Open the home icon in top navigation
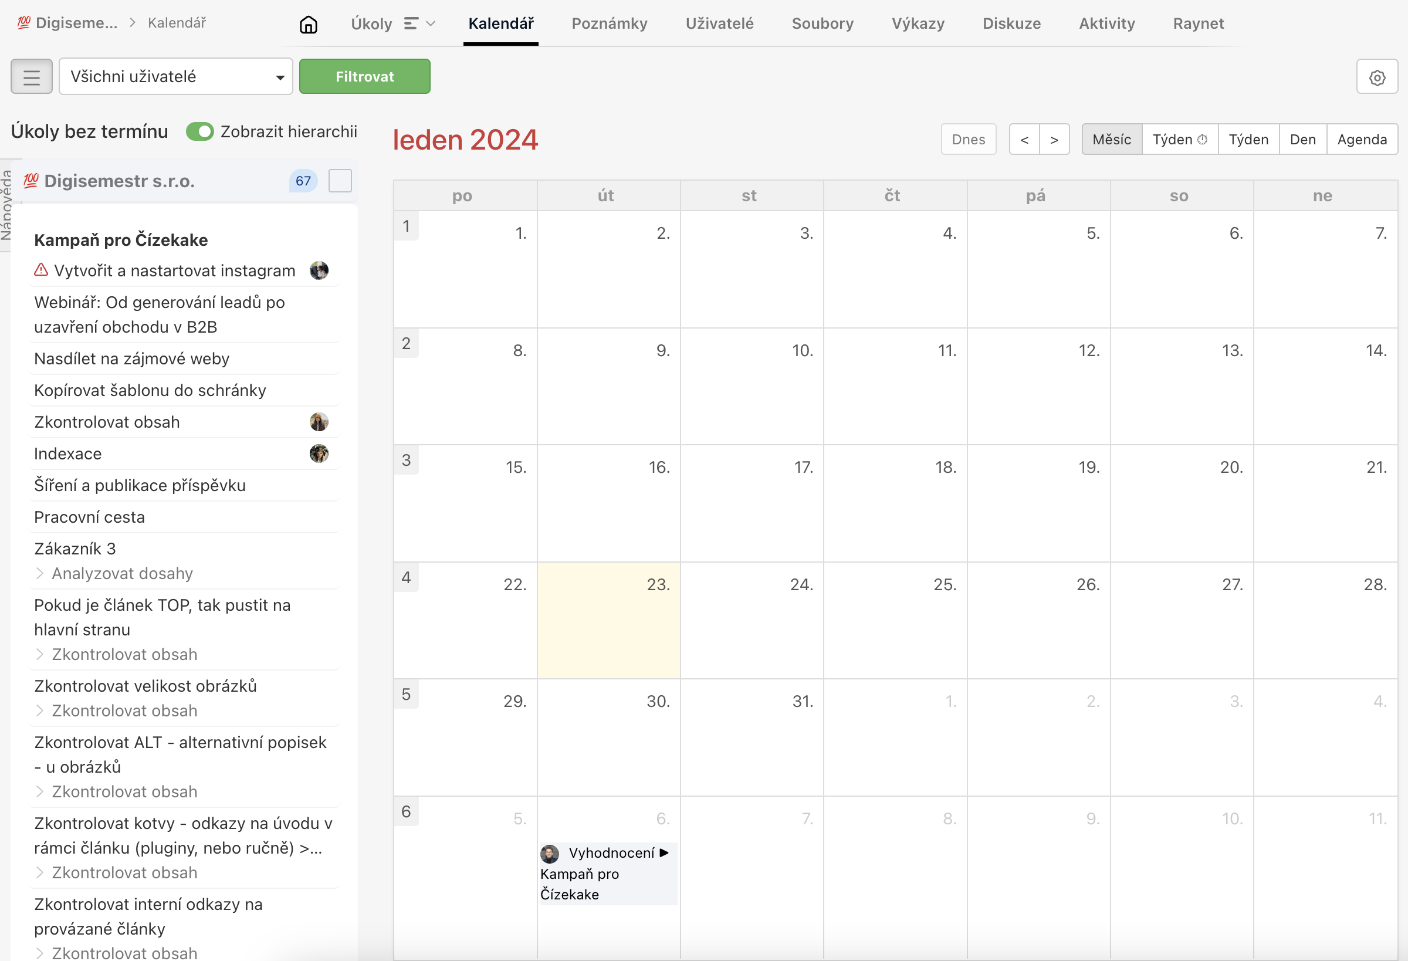1408x961 pixels. 309,24
